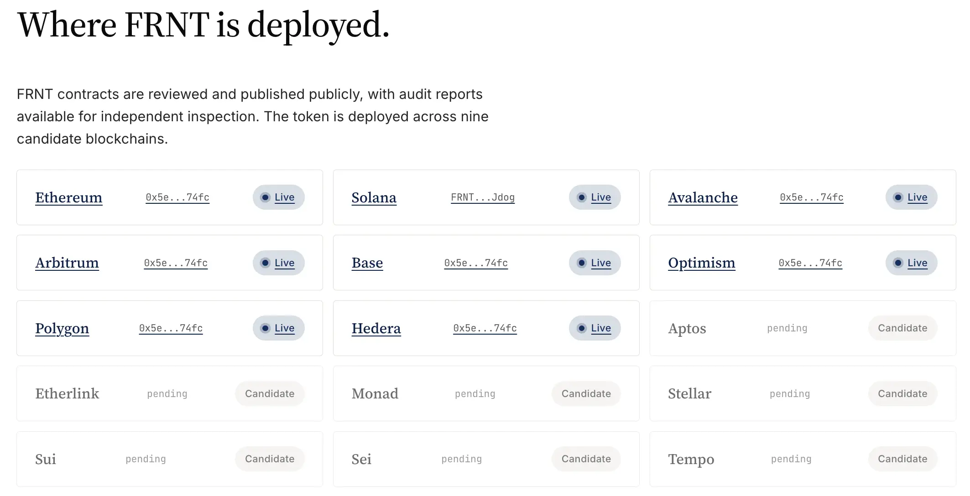Click the Live status dot for Polygon
Image resolution: width=970 pixels, height=496 pixels.
pyautogui.click(x=265, y=328)
